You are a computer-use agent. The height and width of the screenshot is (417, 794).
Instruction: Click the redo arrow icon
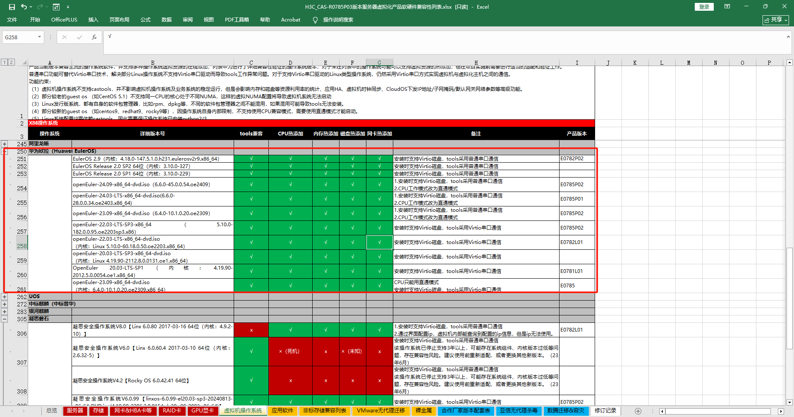(x=40, y=7)
